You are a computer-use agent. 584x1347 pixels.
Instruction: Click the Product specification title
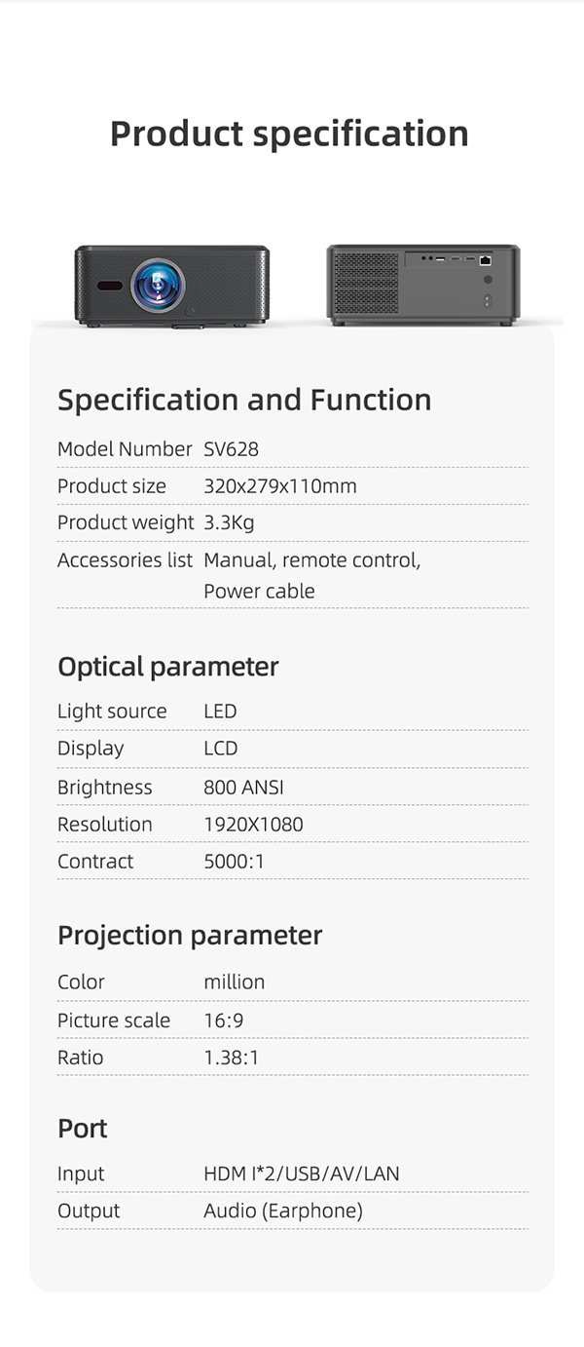(x=289, y=134)
